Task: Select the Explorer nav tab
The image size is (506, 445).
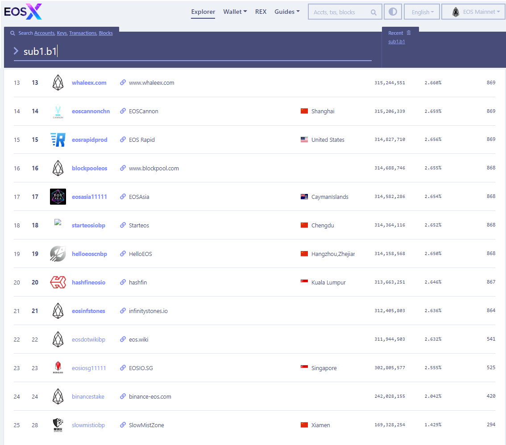Action: [x=203, y=12]
